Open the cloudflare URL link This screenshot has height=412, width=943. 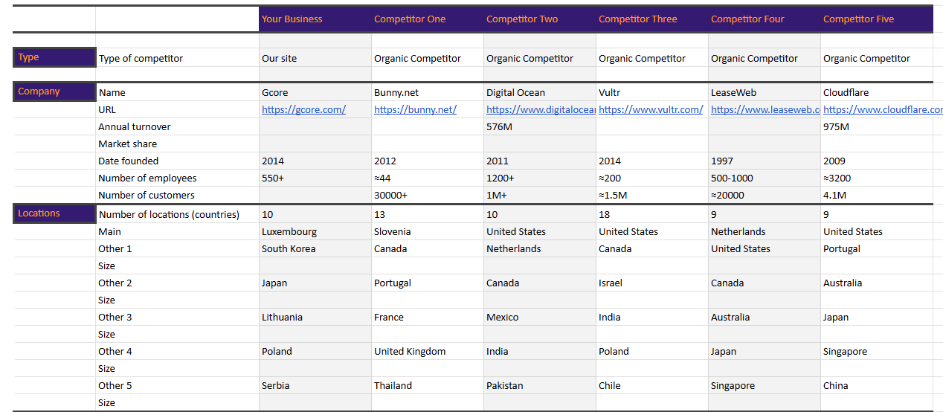(x=882, y=109)
